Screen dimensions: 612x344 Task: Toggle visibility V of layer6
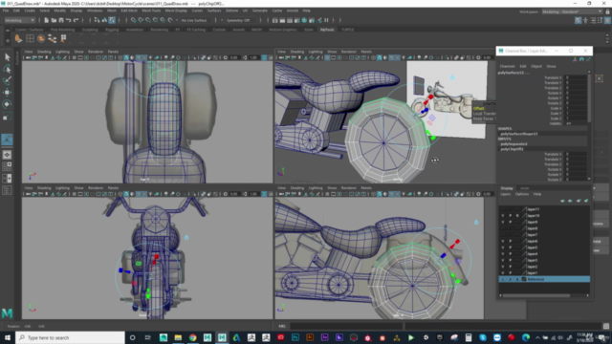click(x=503, y=241)
